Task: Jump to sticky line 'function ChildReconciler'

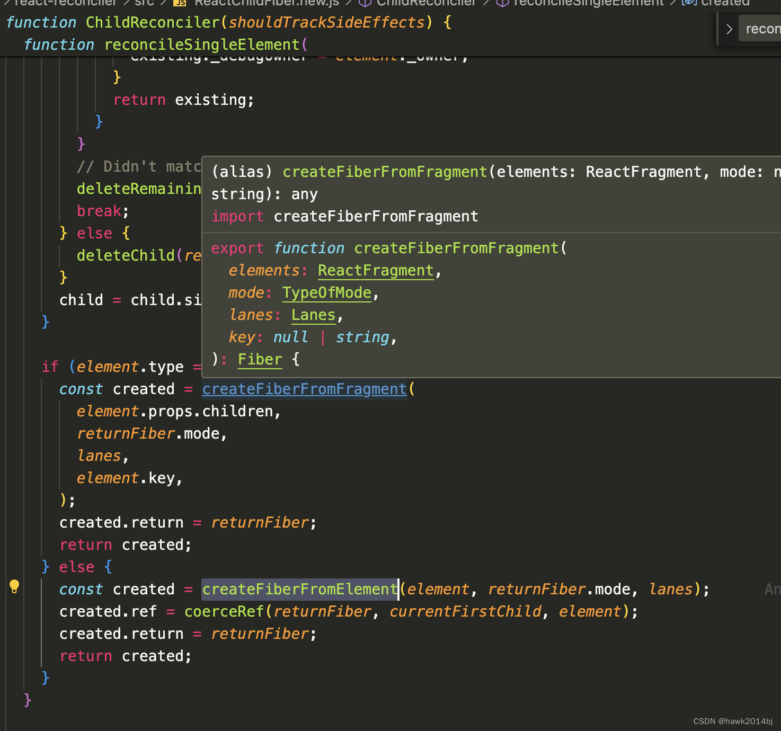Action: [228, 23]
